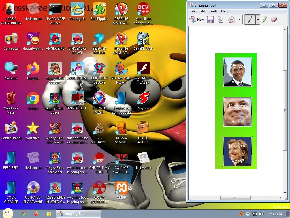Select the BEJEWED 2 DELUXE desktop icon

click(x=99, y=74)
